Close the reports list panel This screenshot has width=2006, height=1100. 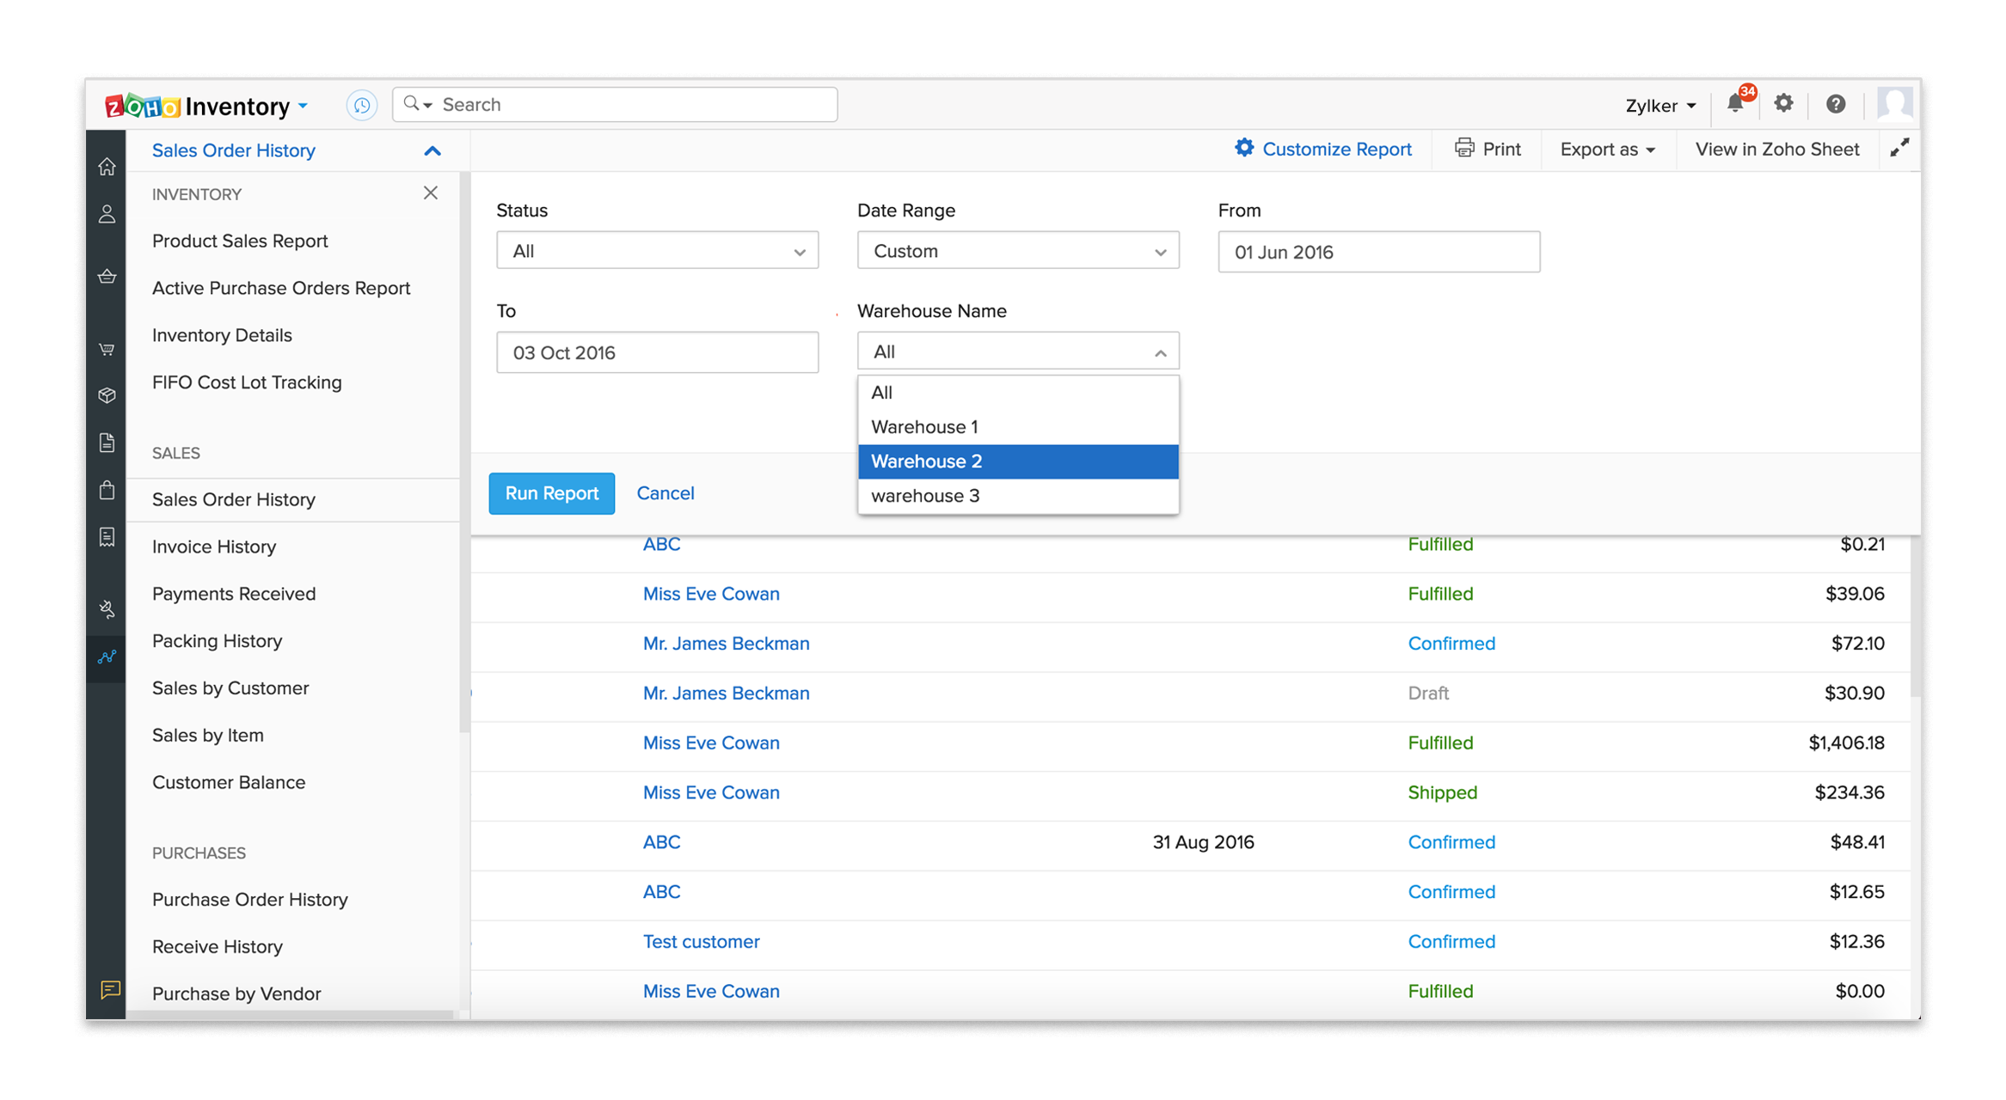(431, 193)
